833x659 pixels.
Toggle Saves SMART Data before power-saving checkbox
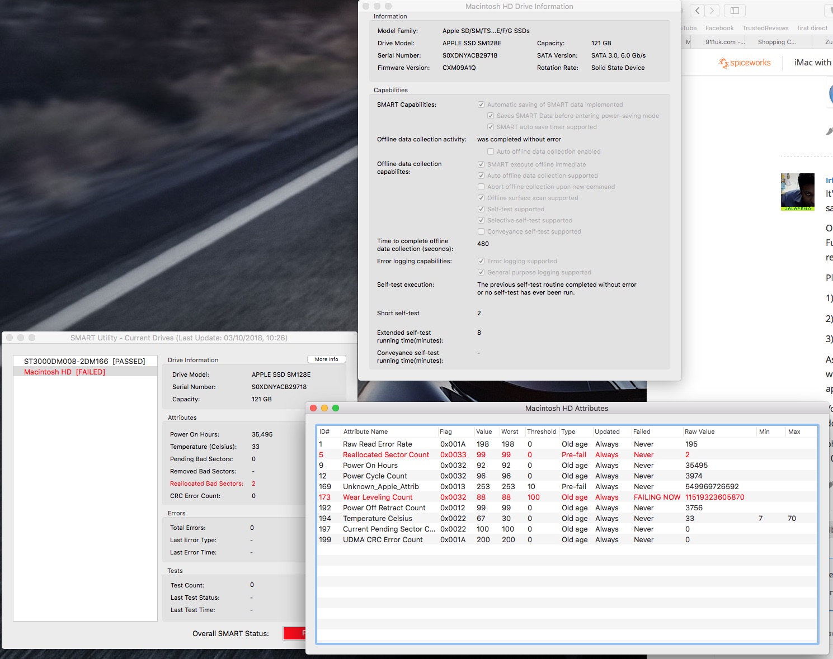(x=491, y=116)
